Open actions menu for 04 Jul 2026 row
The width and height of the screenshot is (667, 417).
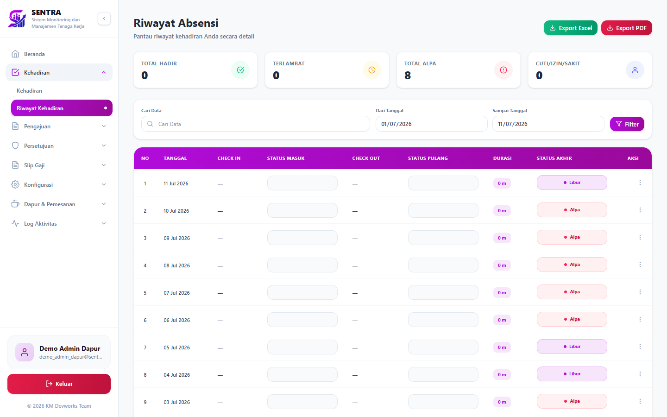640,374
